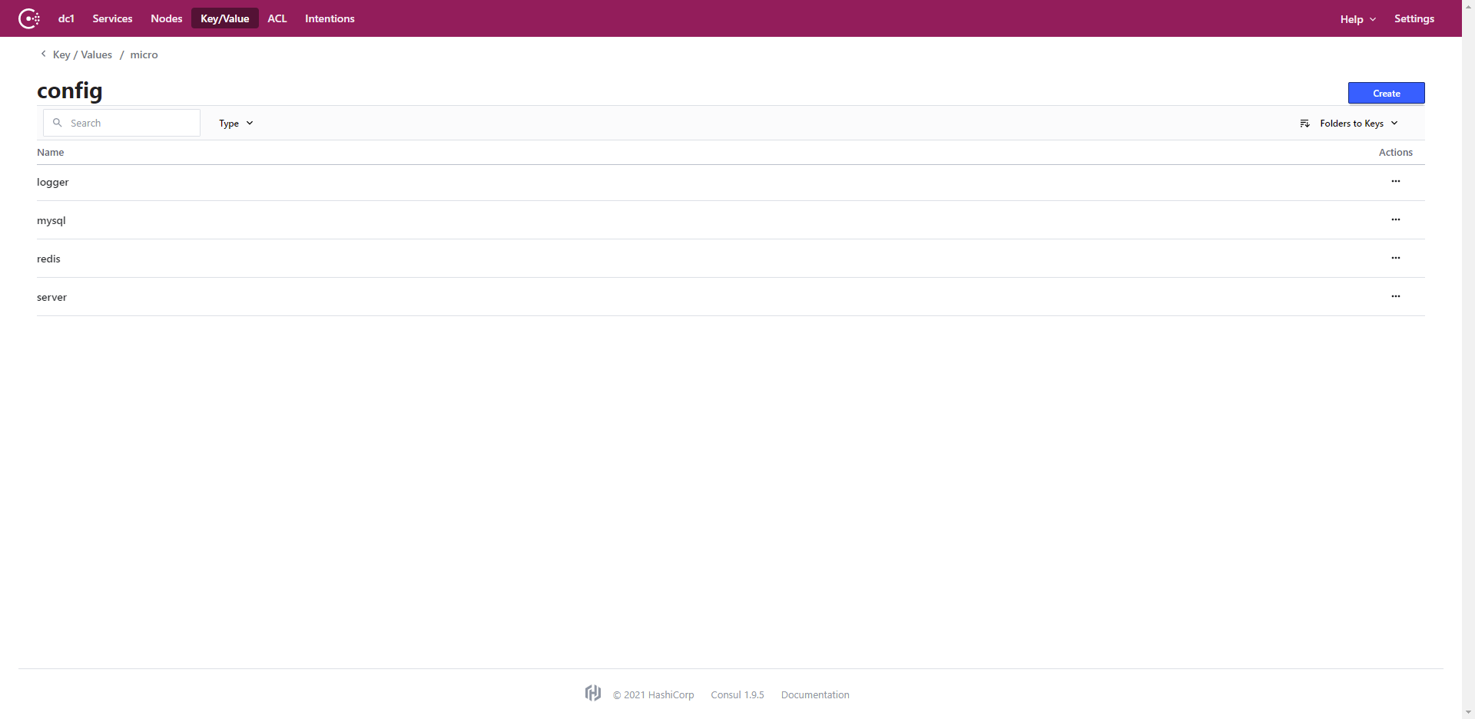This screenshot has width=1475, height=719.
Task: Click the Consul logo icon
Action: tap(29, 18)
